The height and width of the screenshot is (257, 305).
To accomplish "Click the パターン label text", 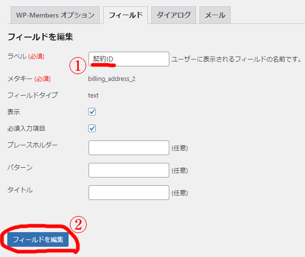I will 20,167.
